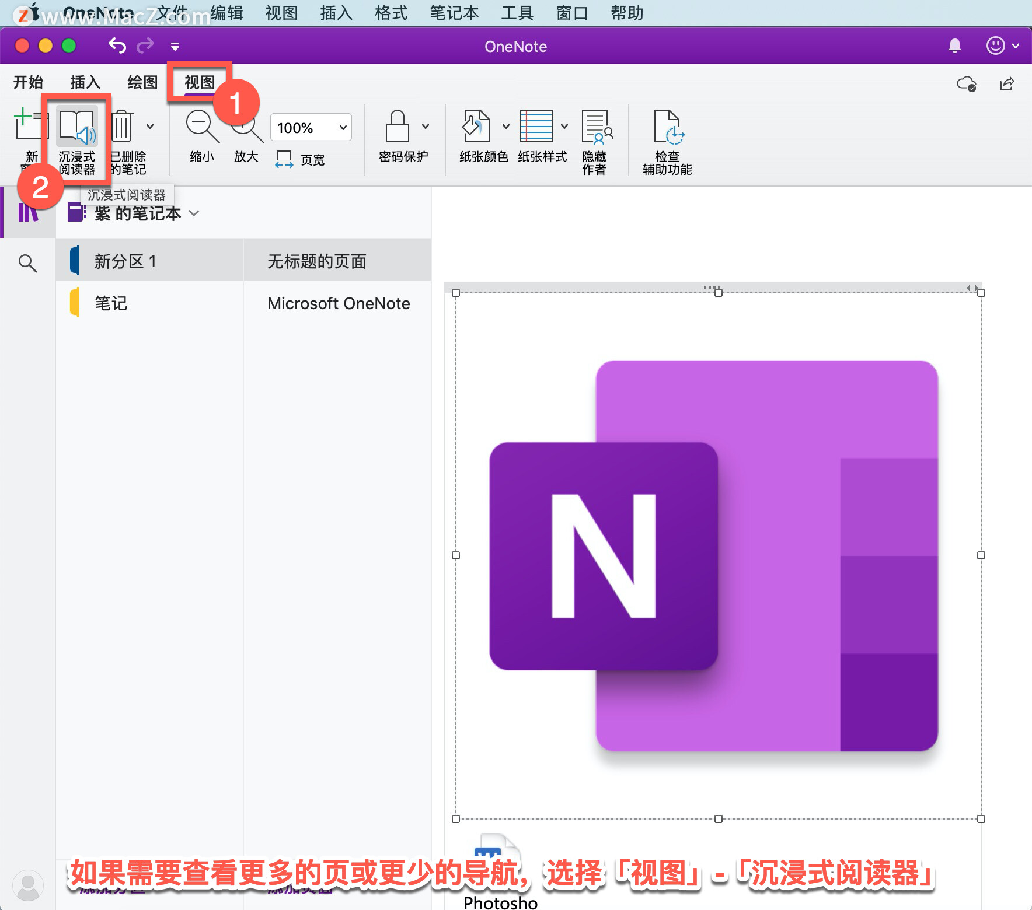Open the 窗口 menu in menu bar

pyautogui.click(x=572, y=13)
